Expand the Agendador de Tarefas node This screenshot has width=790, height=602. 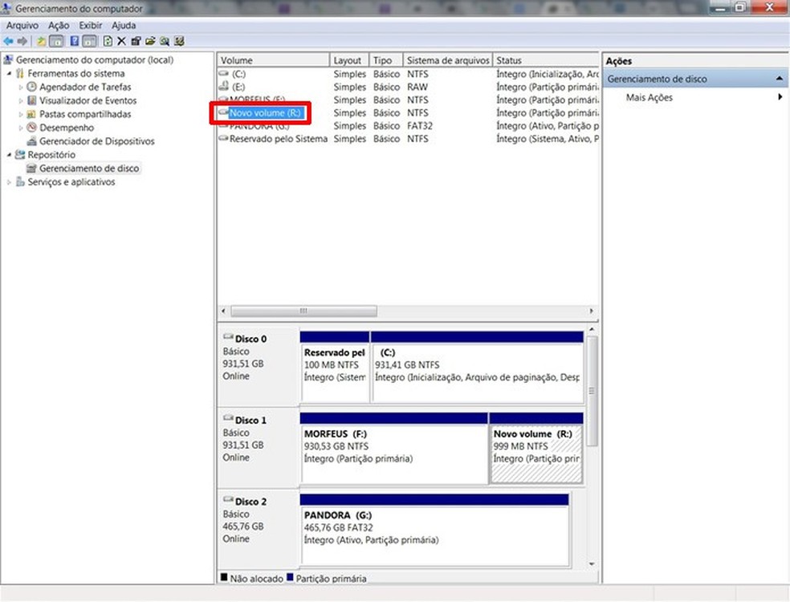[22, 87]
